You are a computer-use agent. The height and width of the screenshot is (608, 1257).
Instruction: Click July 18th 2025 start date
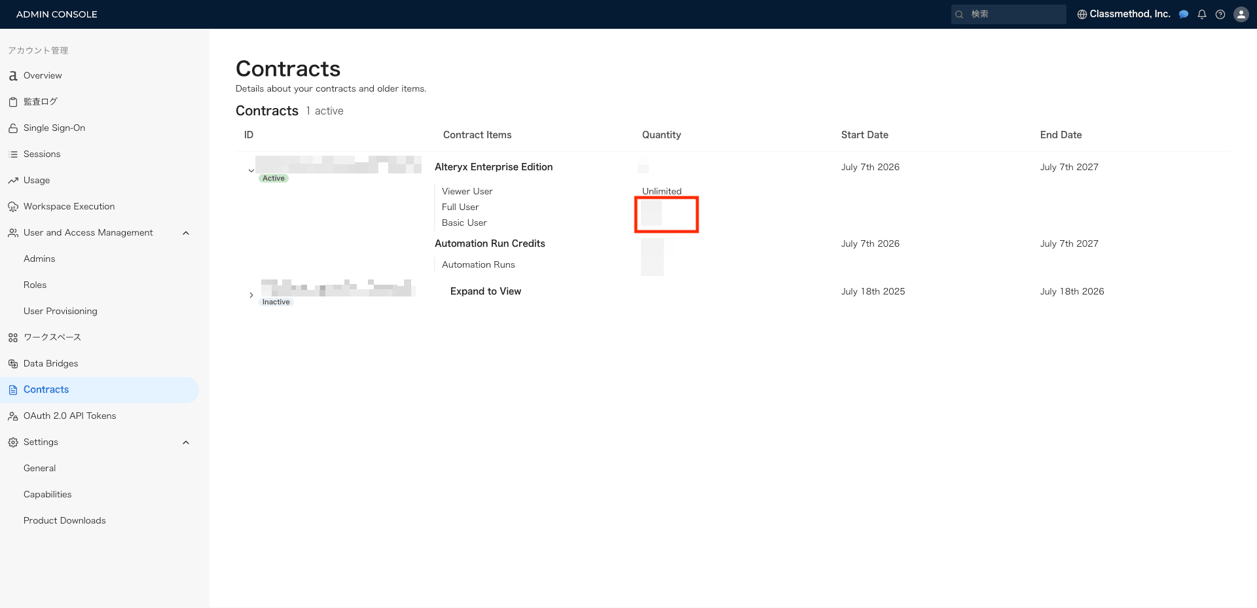tap(873, 291)
